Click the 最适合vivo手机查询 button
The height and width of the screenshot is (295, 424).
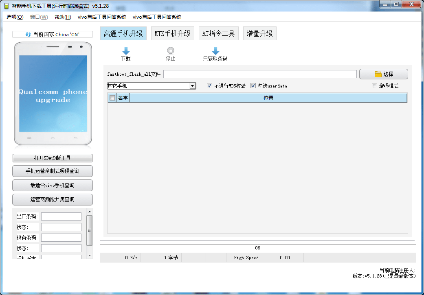tap(52, 185)
